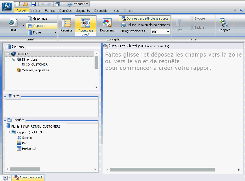Click right arrow of preview pane scrollbar

239,170
